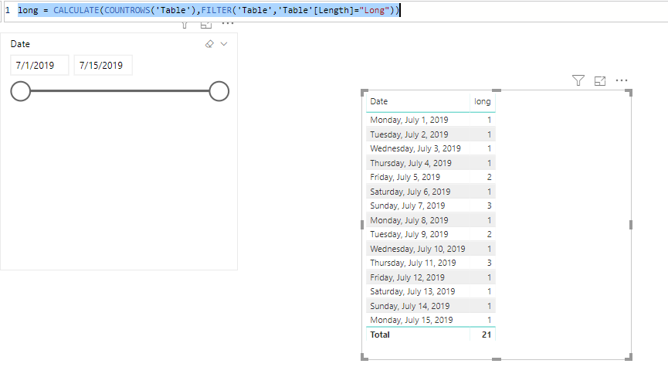
Task: Select row Thursday, July 4, 2019
Action: point(430,163)
